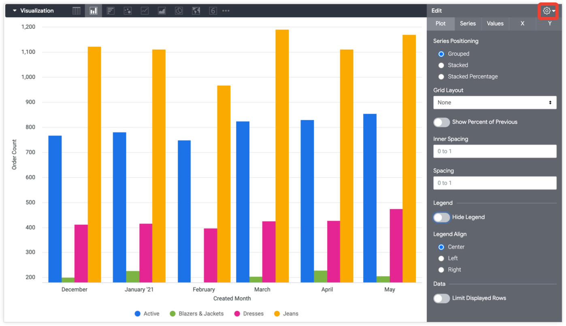Open the edit settings gear menu
566x326 pixels.
[x=546, y=11]
